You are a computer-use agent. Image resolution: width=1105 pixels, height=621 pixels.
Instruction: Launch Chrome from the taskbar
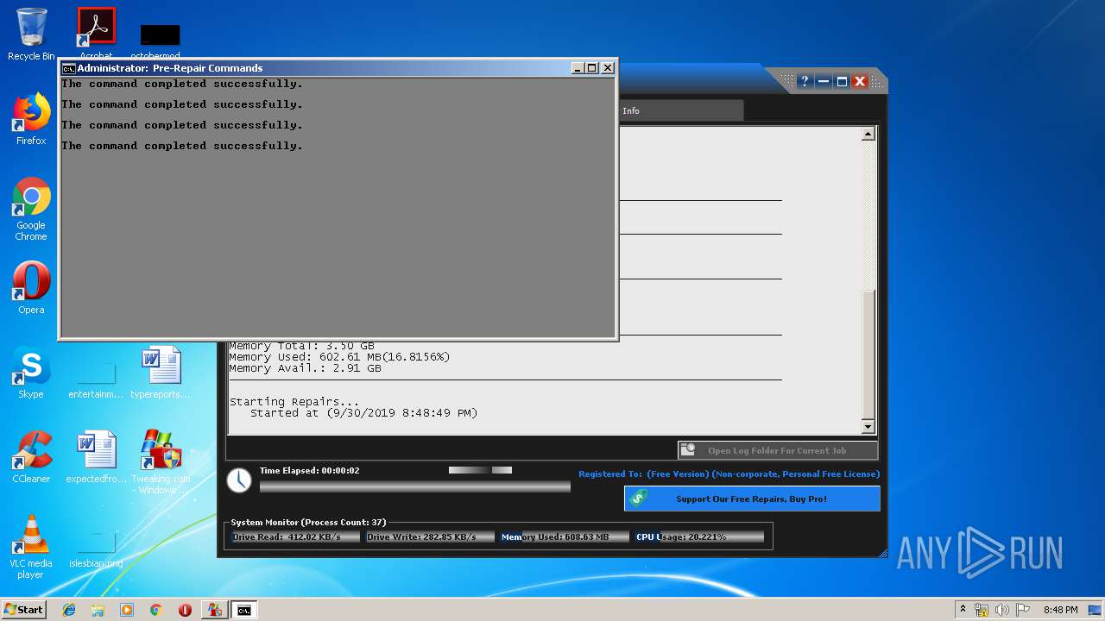click(x=155, y=610)
